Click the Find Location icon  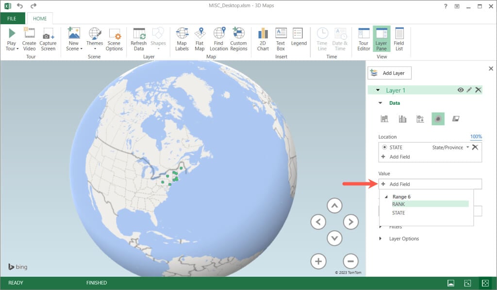pos(218,39)
